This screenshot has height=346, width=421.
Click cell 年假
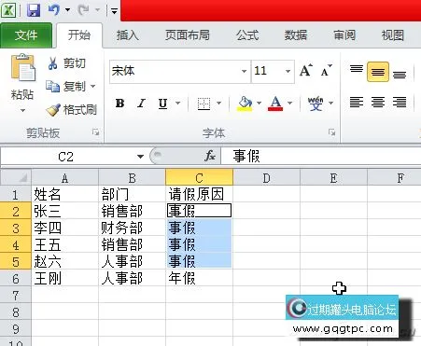pyautogui.click(x=199, y=278)
